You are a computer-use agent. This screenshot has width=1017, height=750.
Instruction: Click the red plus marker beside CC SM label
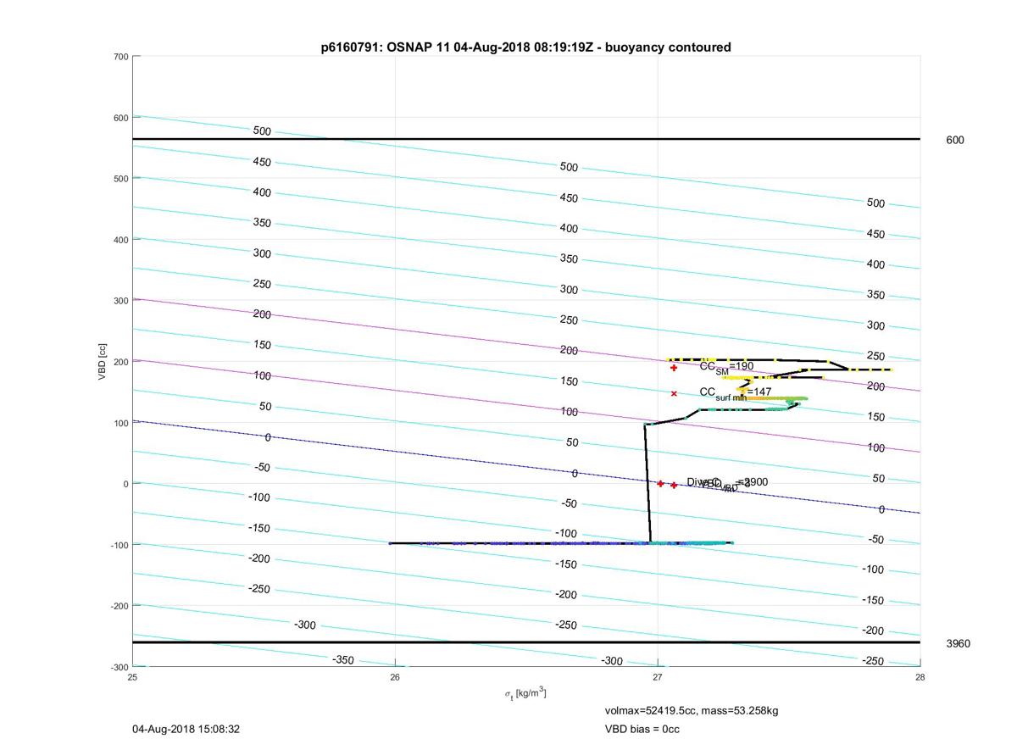coord(674,368)
